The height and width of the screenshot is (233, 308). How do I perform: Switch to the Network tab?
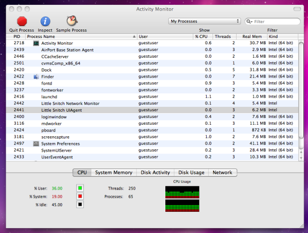223,173
